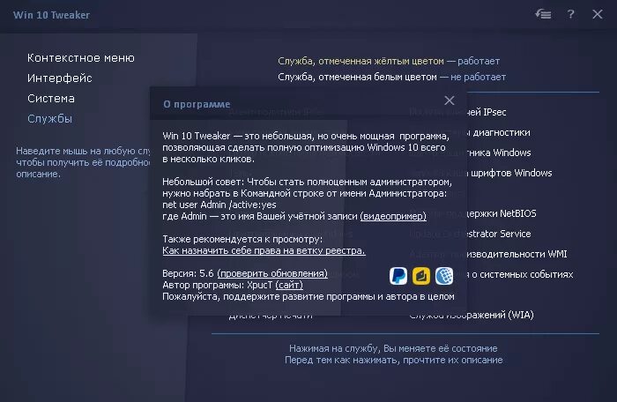Click the «О программе» dialog title
This screenshot has height=402, width=617.
coord(197,104)
